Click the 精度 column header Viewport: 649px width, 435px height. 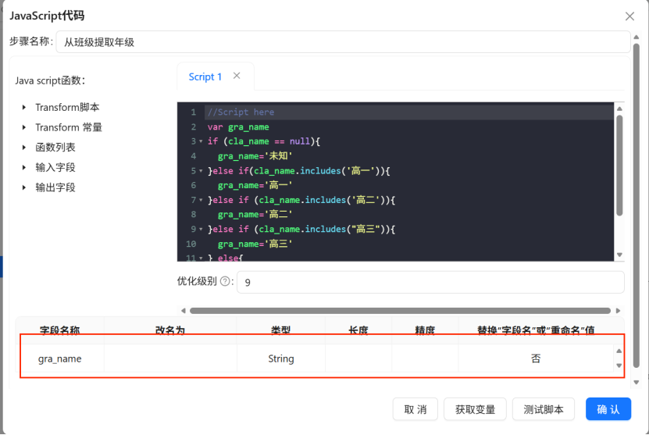425,330
